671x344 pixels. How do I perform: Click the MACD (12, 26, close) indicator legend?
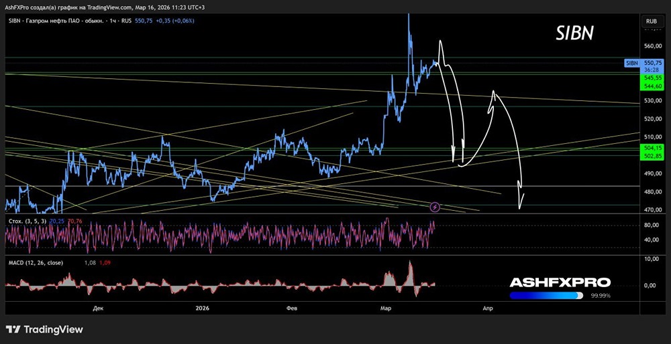(x=36, y=263)
